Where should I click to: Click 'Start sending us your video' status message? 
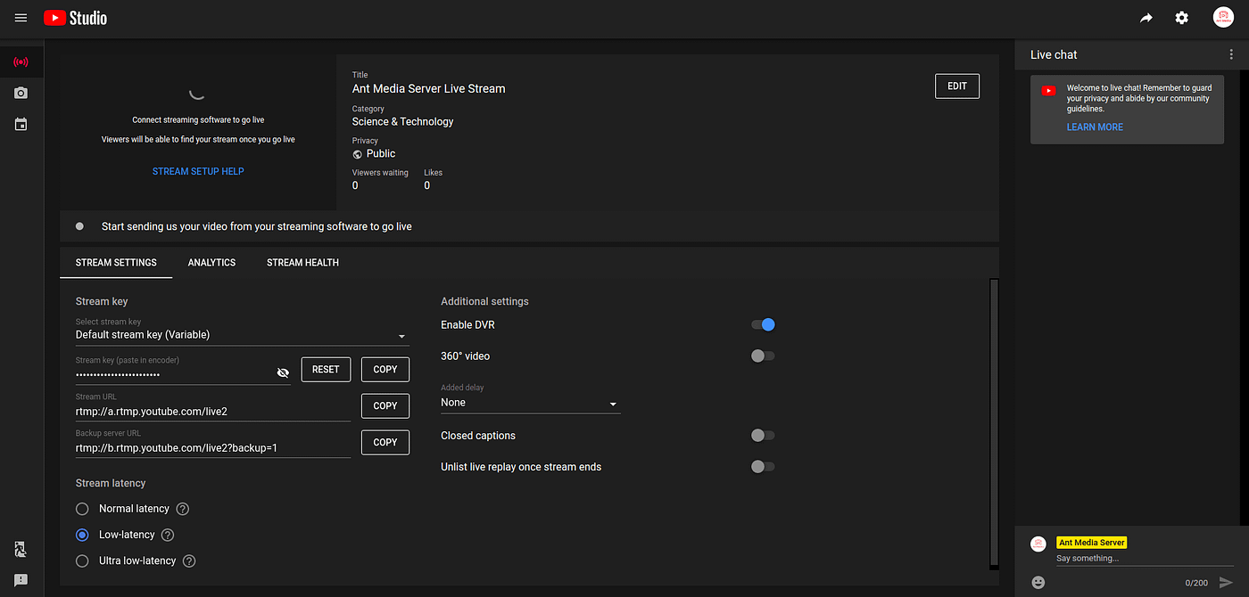coord(257,226)
